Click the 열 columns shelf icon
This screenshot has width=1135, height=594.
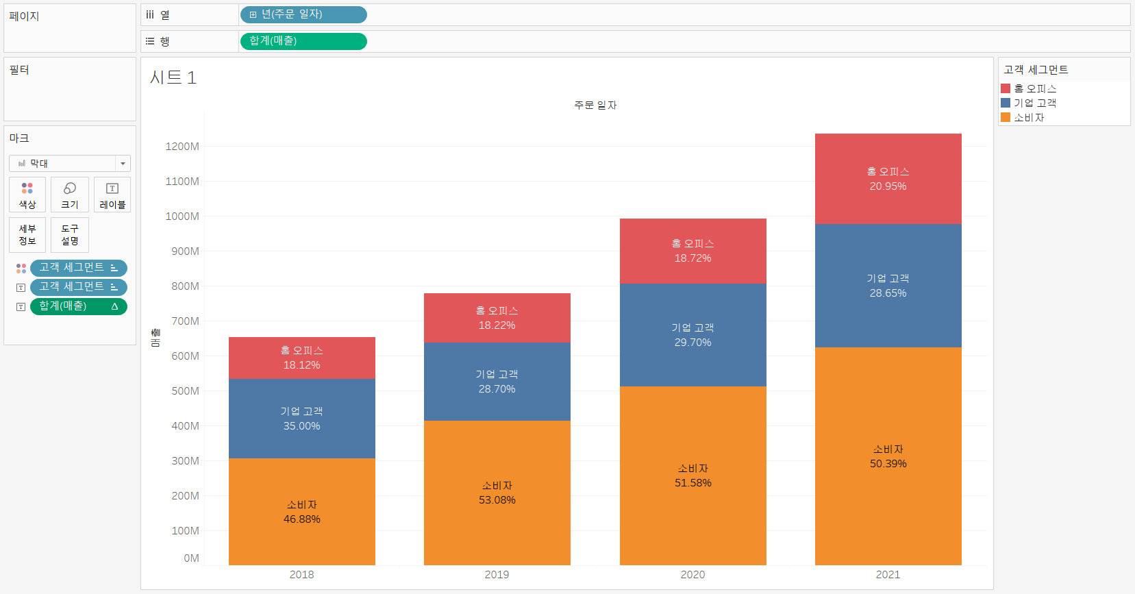(150, 14)
